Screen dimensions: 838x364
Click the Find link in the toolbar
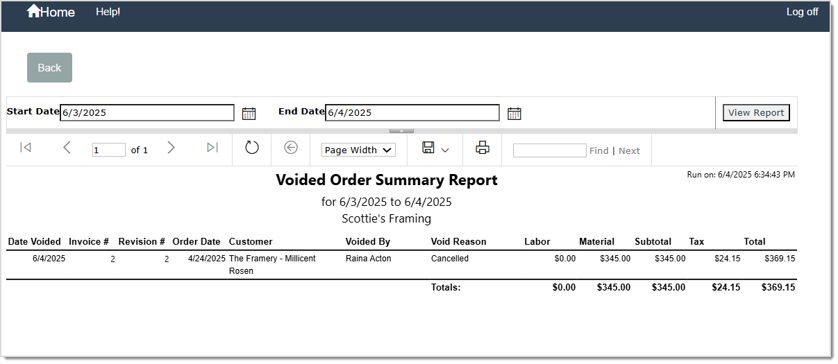[x=598, y=150]
